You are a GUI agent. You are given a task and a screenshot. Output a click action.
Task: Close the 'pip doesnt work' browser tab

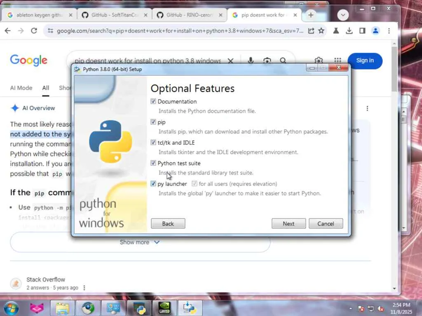point(295,15)
